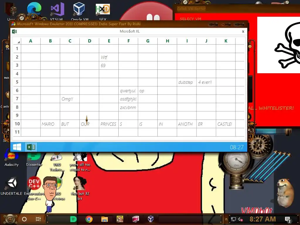Click cell containing '69'

(109, 65)
